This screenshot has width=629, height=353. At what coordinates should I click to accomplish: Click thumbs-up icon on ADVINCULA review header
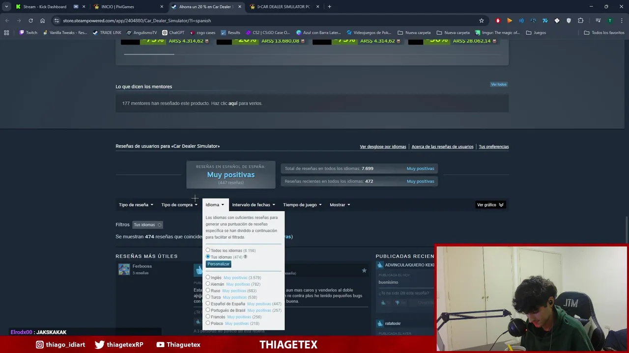380,265
